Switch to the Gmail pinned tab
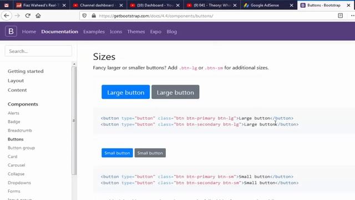 click(x=6, y=5)
